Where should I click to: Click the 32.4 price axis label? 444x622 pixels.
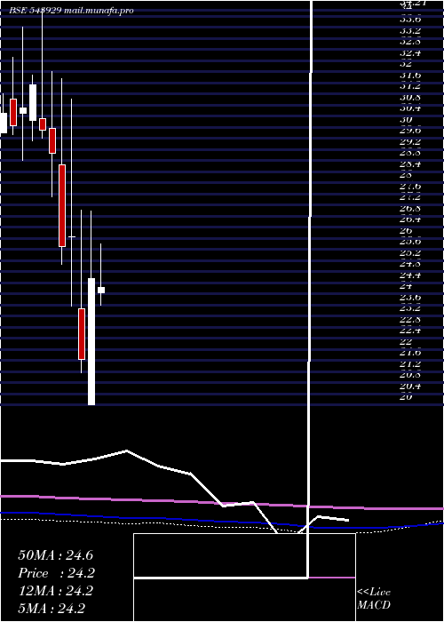pos(410,52)
